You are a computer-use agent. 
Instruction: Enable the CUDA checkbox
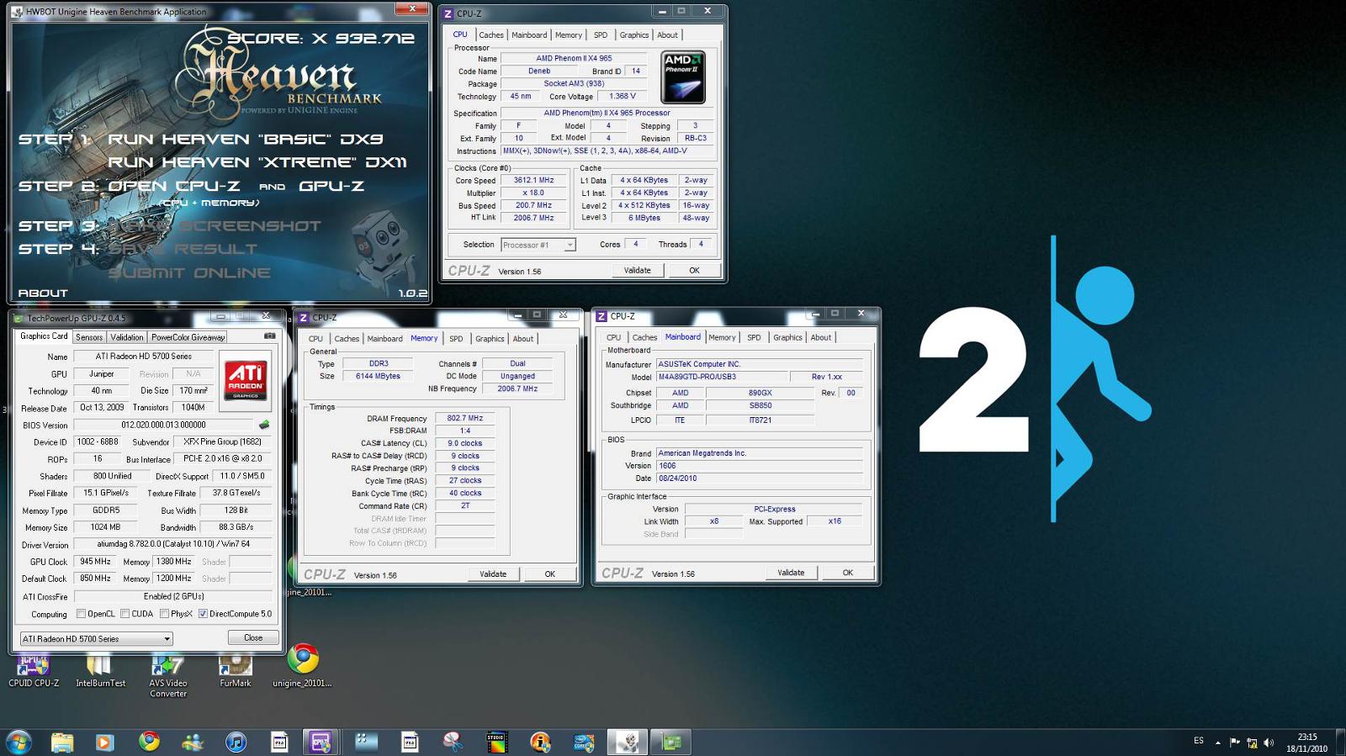(x=125, y=614)
